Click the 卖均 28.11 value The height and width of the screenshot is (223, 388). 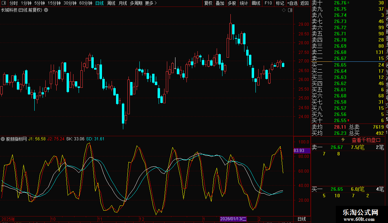pos(340,127)
